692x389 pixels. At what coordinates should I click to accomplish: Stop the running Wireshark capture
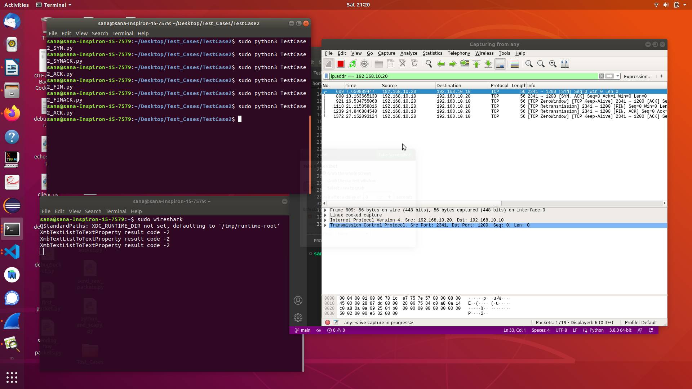(341, 64)
